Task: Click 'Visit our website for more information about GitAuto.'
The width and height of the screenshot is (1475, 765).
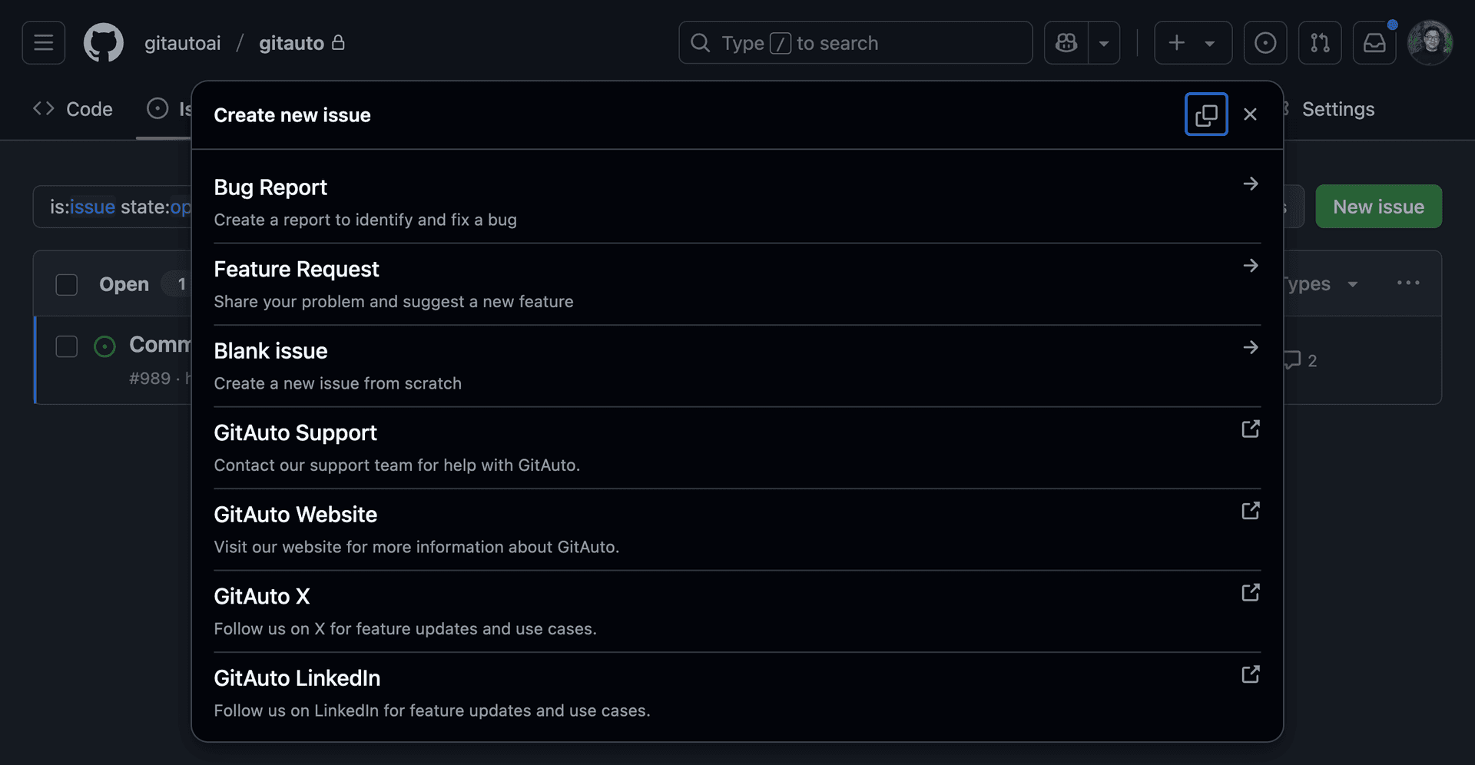Action: (x=416, y=547)
